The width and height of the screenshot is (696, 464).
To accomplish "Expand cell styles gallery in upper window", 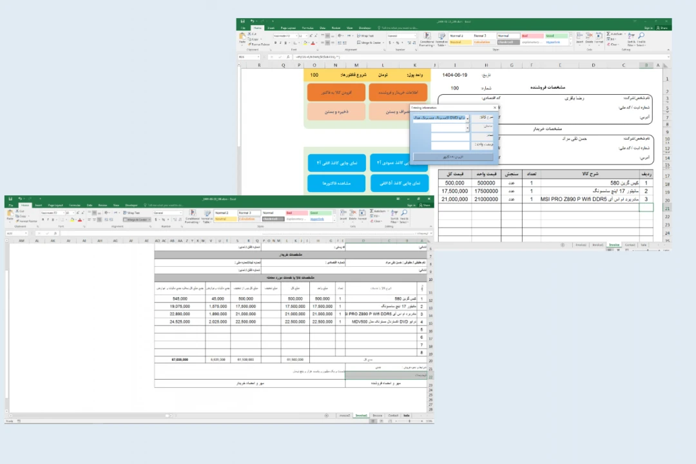I will (x=571, y=43).
